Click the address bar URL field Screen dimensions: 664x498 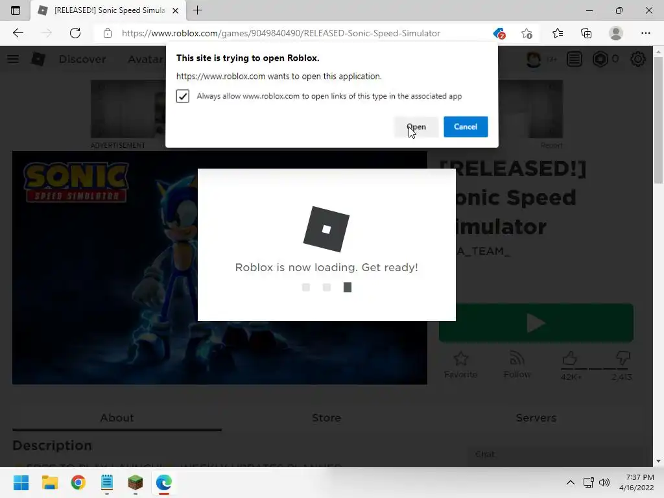coord(281,33)
